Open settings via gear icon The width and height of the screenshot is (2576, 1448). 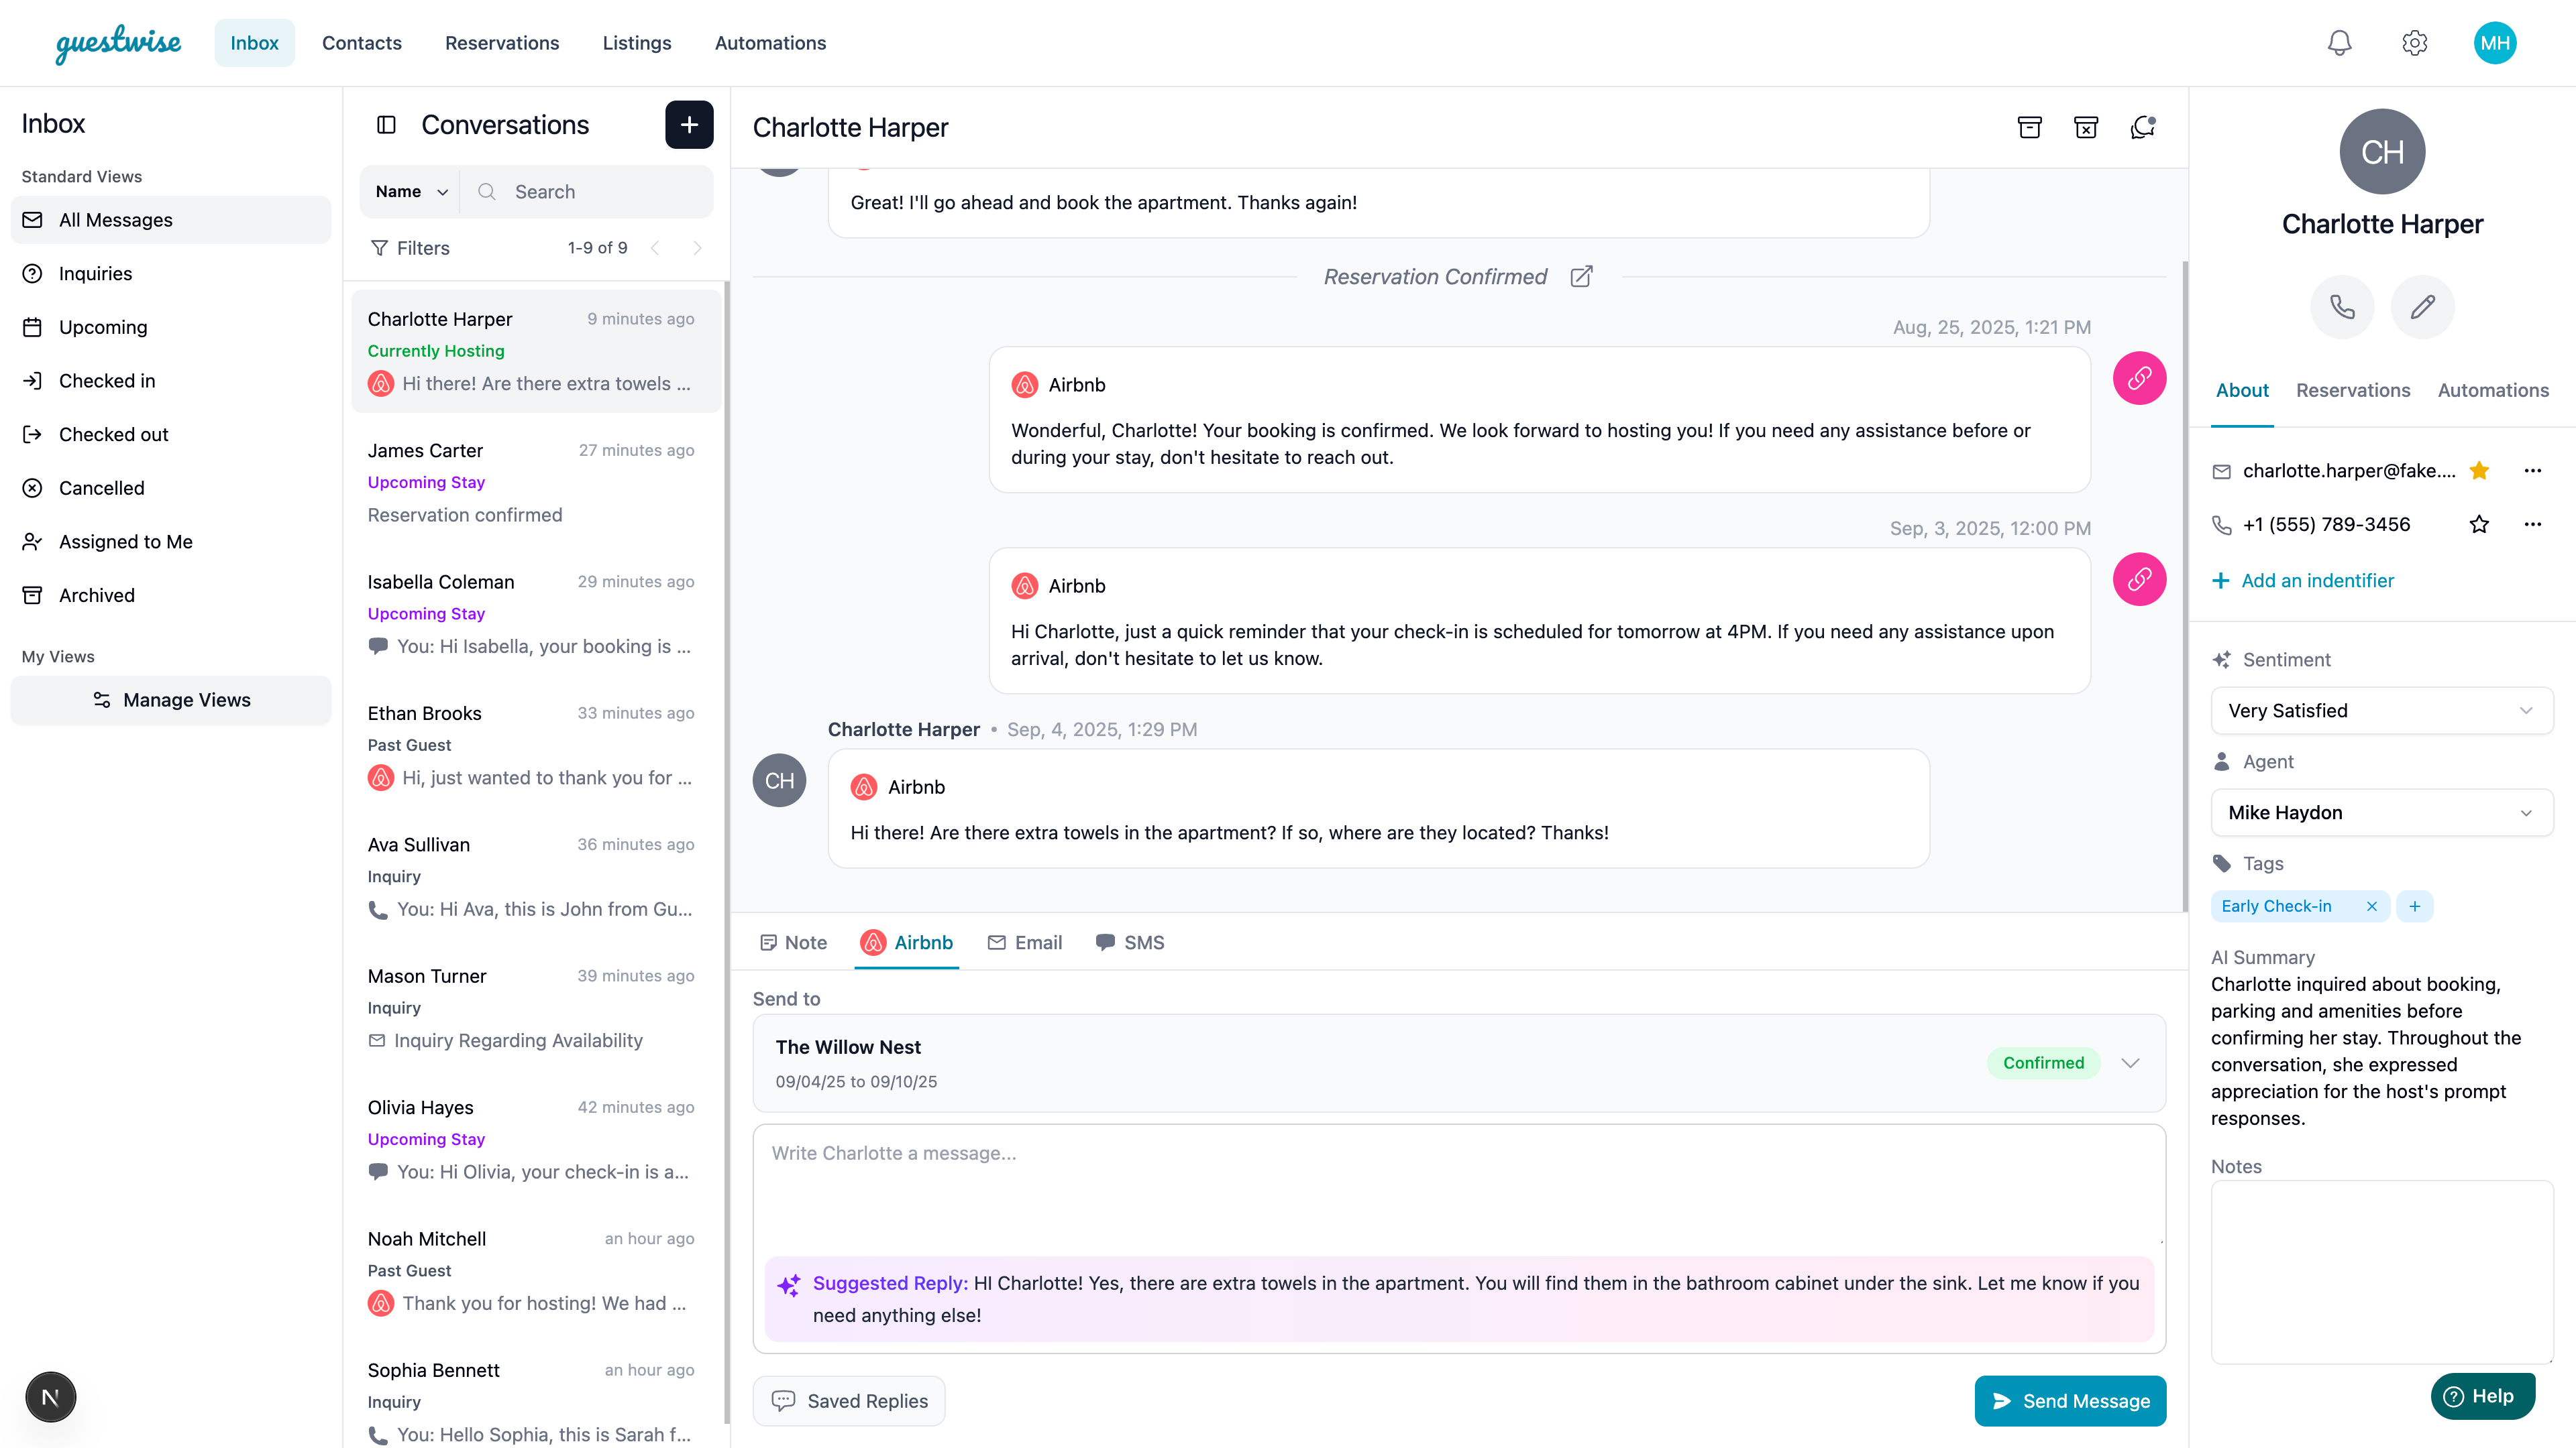[2414, 43]
